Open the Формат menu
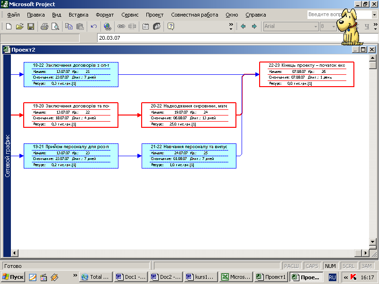Image resolution: width=379 pixels, height=284 pixels. point(105,15)
